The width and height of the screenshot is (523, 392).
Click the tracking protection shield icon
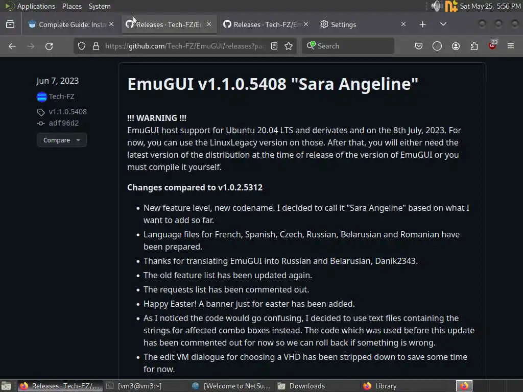click(x=82, y=46)
